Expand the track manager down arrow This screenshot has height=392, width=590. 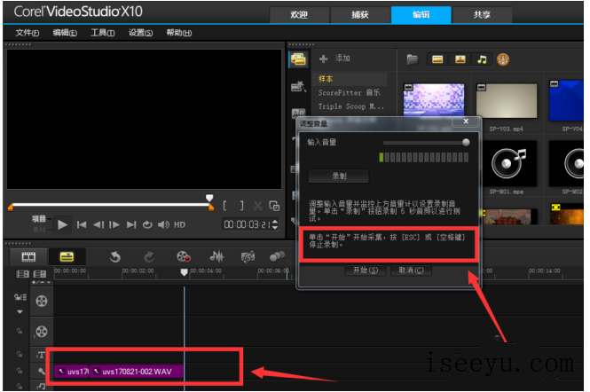tap(20, 312)
